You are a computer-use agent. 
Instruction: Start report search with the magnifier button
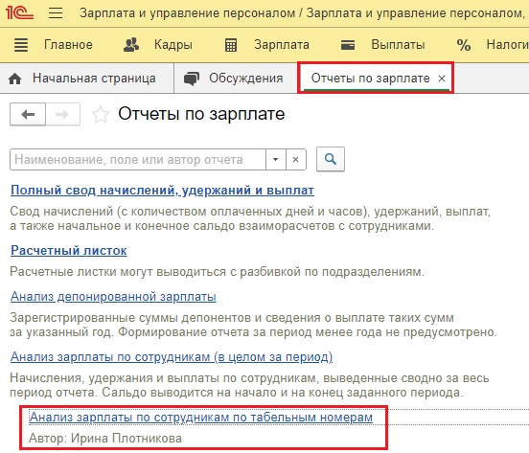point(331,159)
